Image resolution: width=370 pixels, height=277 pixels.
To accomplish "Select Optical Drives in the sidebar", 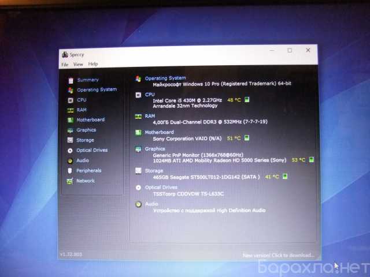I will 92,150.
